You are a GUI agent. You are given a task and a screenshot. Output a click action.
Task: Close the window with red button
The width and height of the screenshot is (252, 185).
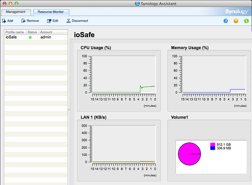click(4, 4)
